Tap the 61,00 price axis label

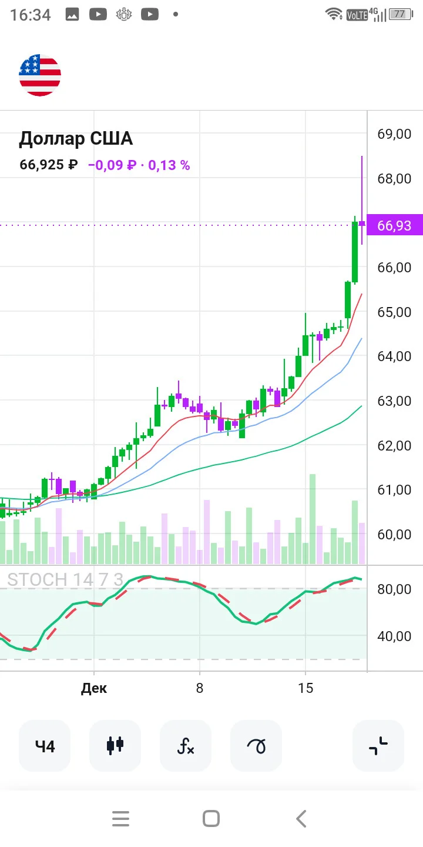[394, 489]
